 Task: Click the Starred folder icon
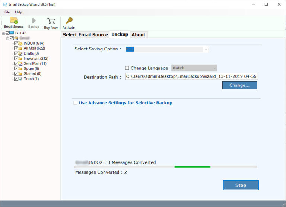[x=20, y=74]
